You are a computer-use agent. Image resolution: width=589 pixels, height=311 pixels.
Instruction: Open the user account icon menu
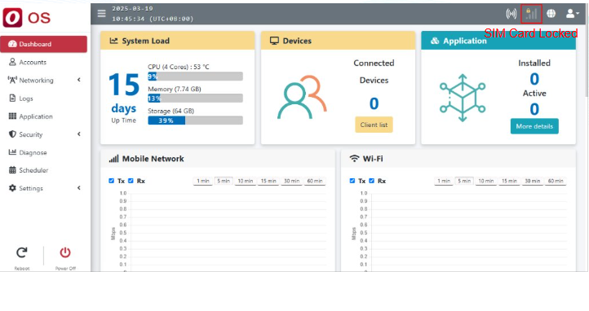[x=572, y=14]
